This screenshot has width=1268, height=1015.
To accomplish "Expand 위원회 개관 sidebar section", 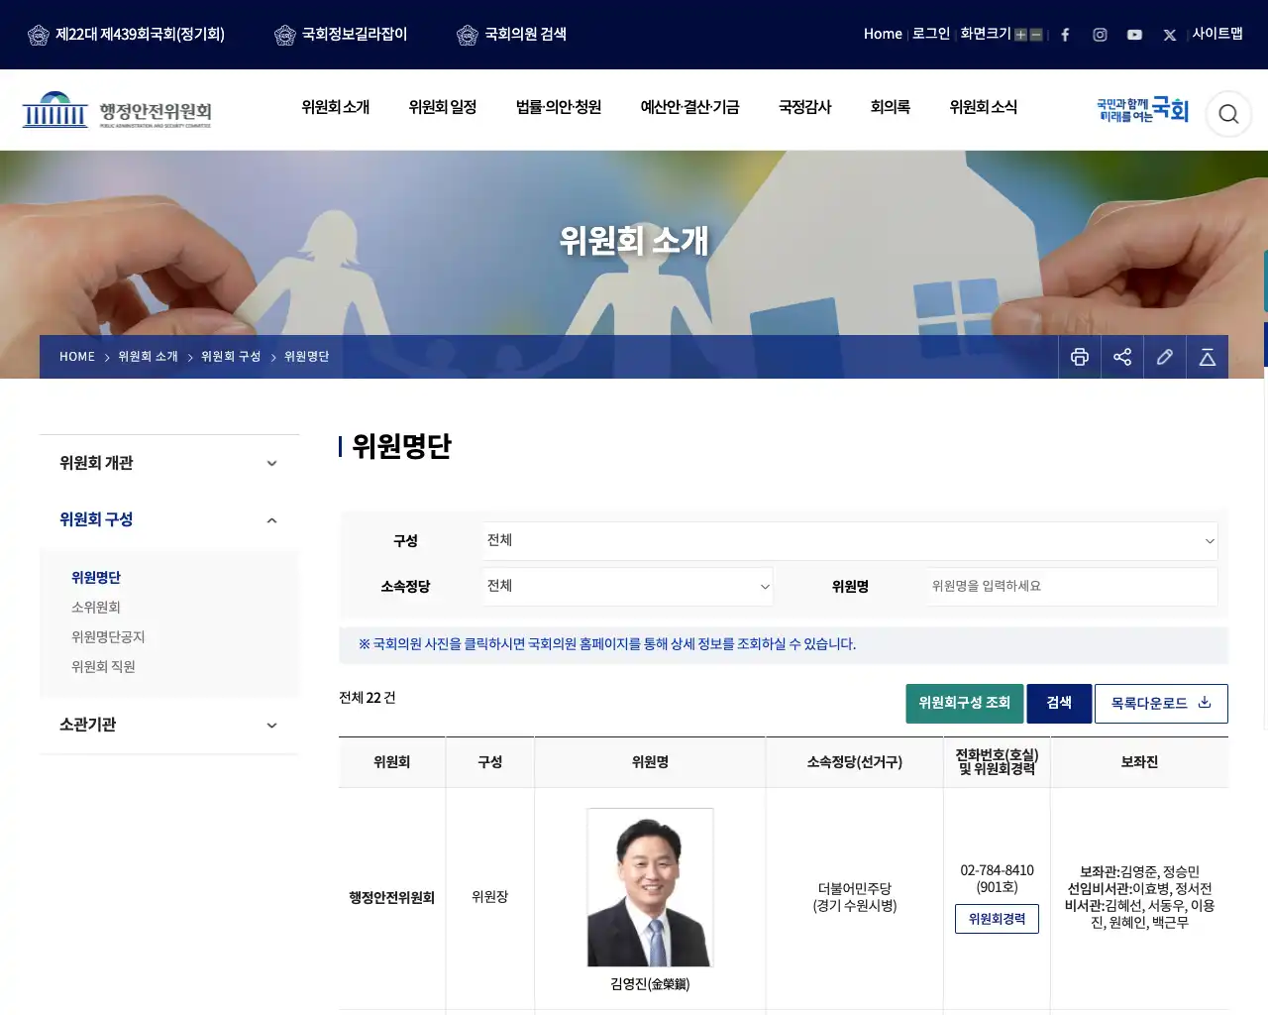I will 169,463.
